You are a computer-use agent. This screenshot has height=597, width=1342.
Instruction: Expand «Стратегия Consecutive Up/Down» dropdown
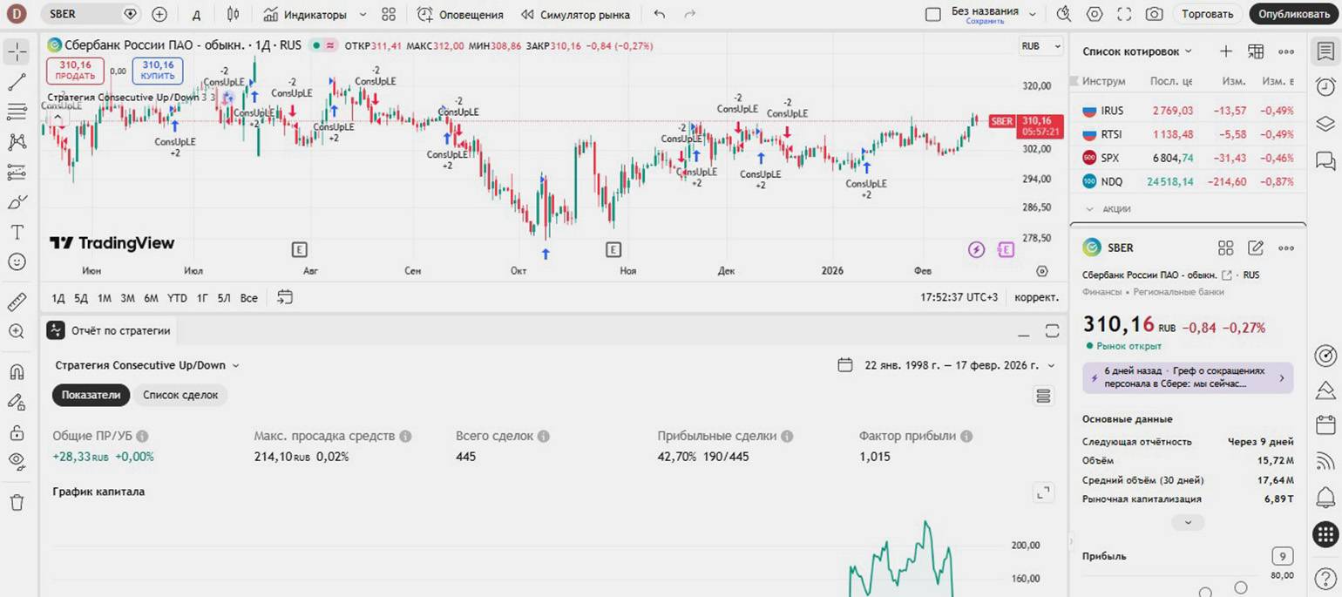point(146,365)
